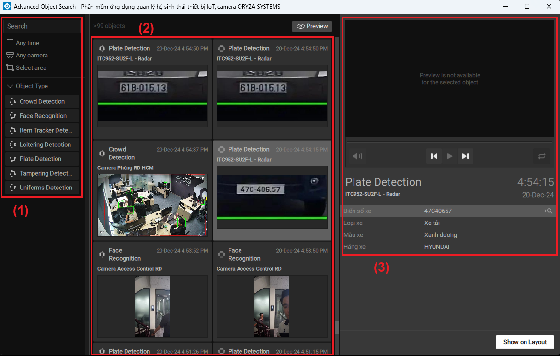Mute the preview volume icon

[x=357, y=156]
